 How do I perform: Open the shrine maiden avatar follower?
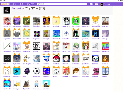(7, 21)
